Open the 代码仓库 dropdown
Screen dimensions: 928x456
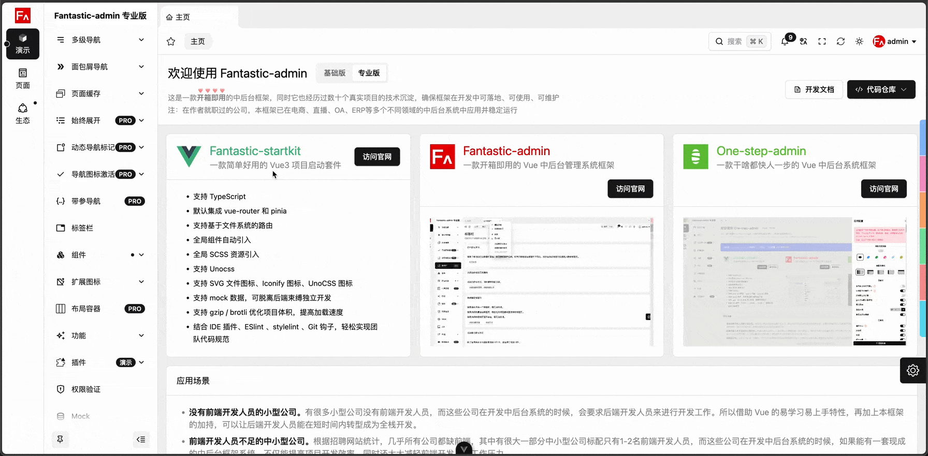click(x=881, y=89)
